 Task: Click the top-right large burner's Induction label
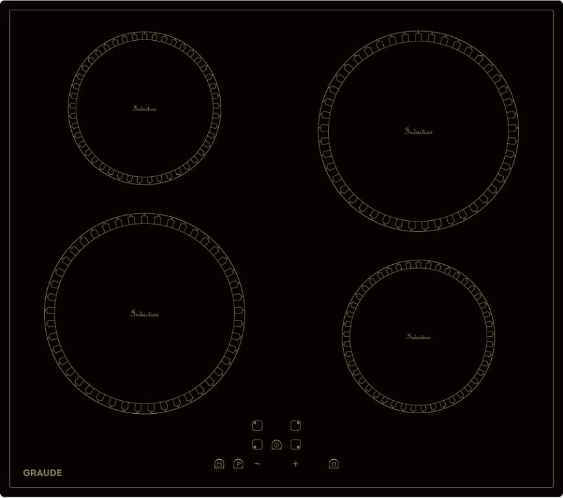click(x=419, y=131)
